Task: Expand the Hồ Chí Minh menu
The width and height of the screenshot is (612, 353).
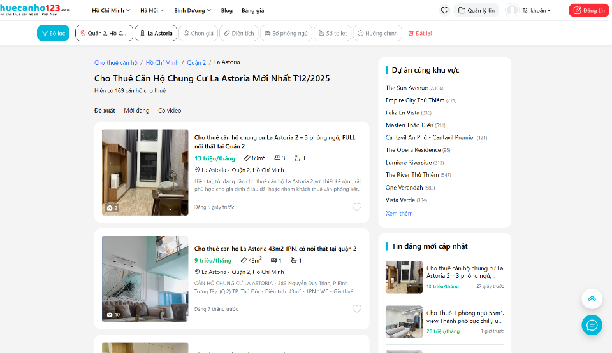Action: pos(111,11)
